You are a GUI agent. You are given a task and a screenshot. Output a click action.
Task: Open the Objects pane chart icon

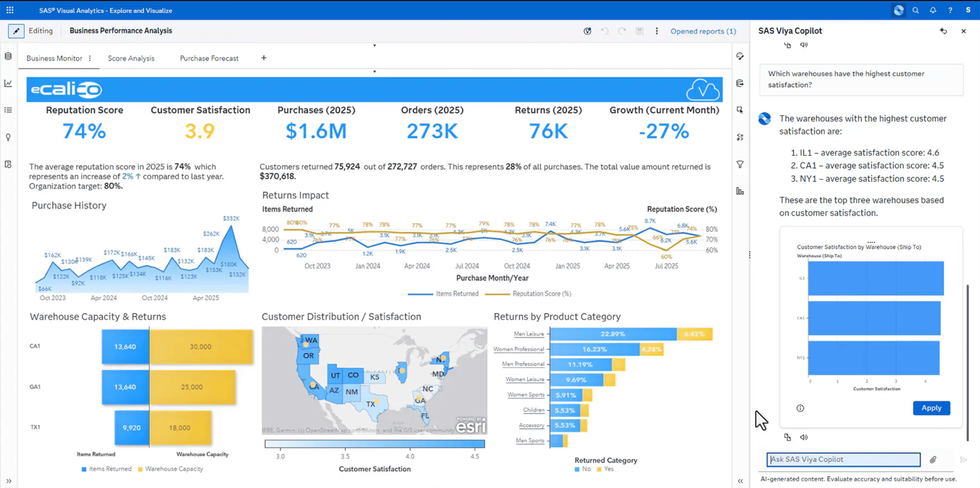[x=8, y=83]
